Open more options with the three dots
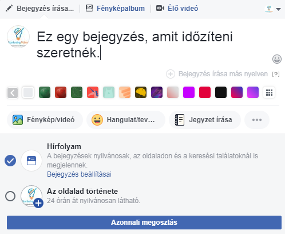This screenshot has height=234, width=285. (x=257, y=120)
